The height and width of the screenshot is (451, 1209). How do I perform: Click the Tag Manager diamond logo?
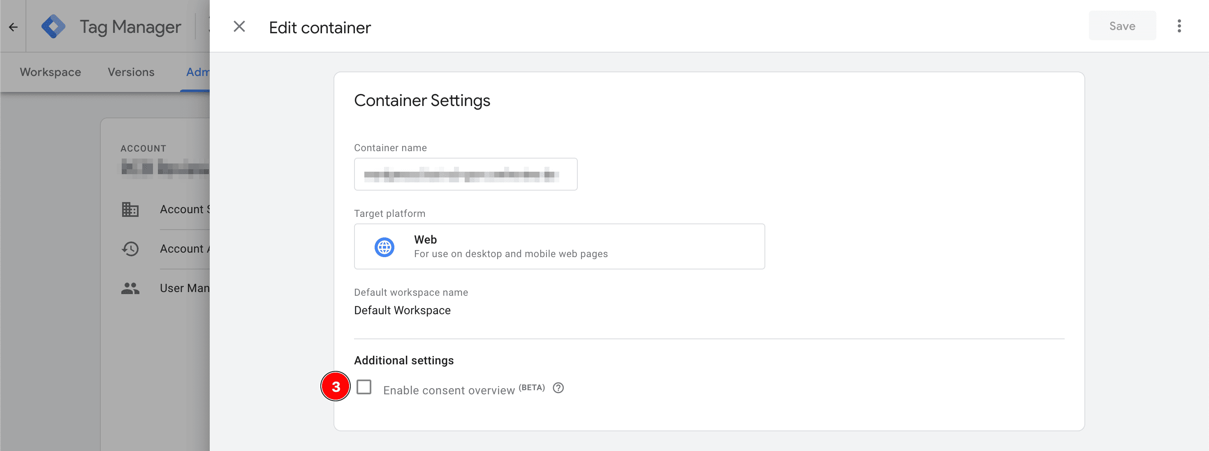[x=53, y=27]
